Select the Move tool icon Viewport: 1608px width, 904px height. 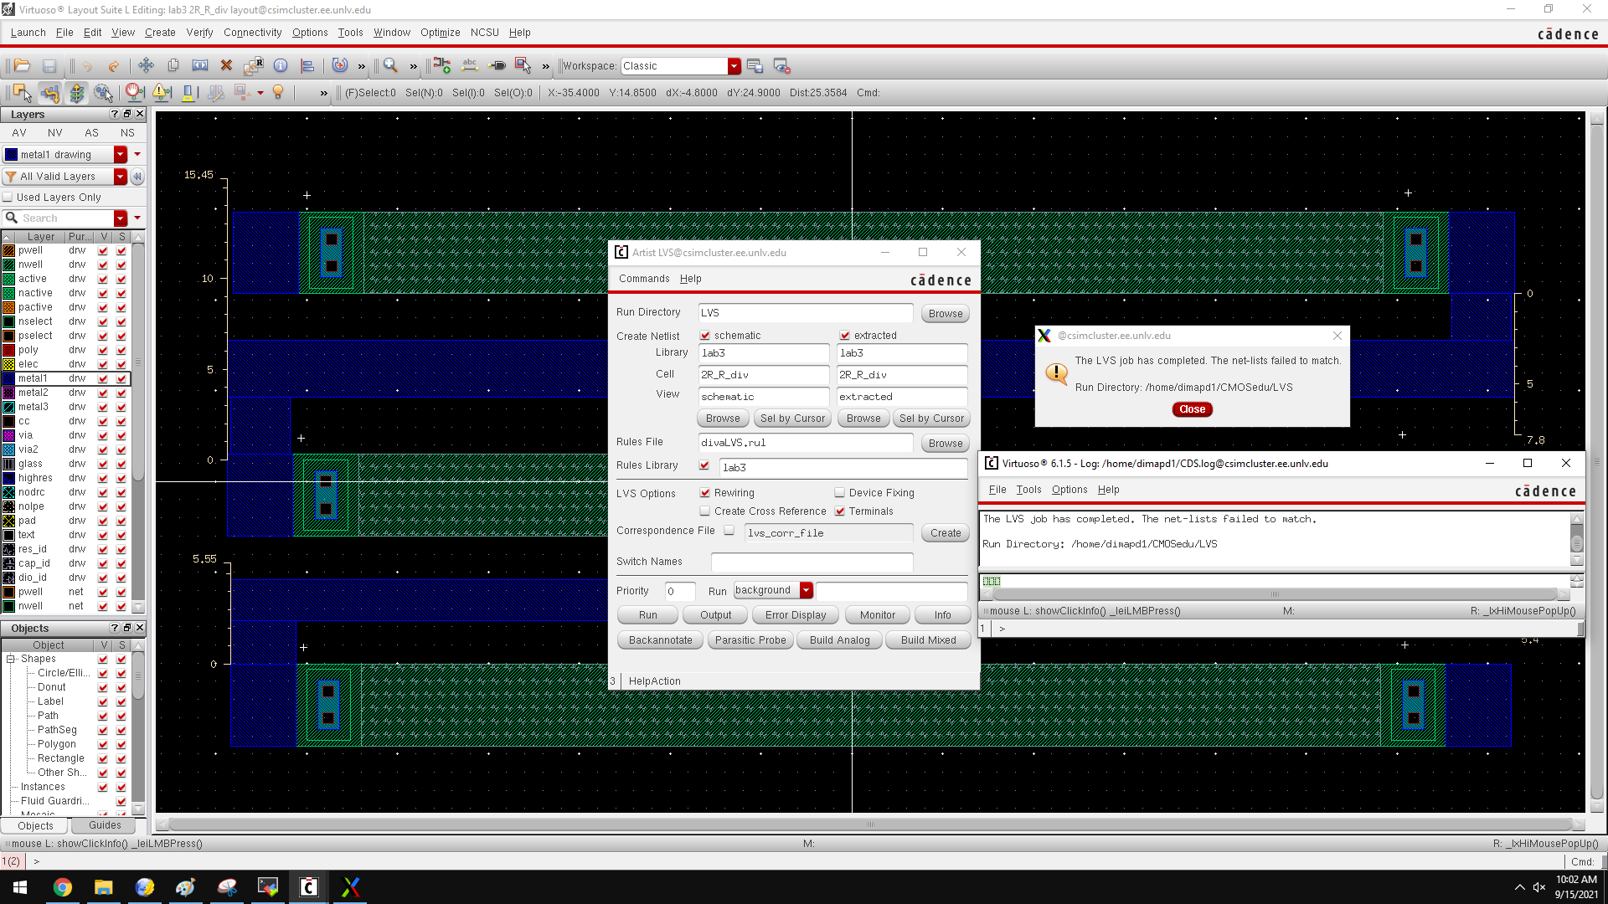146,65
